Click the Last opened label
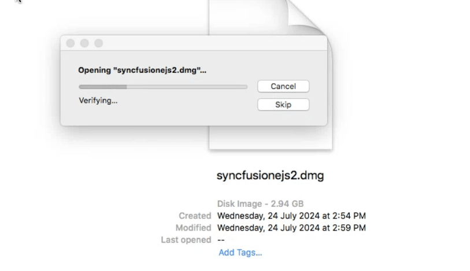 click(186, 240)
